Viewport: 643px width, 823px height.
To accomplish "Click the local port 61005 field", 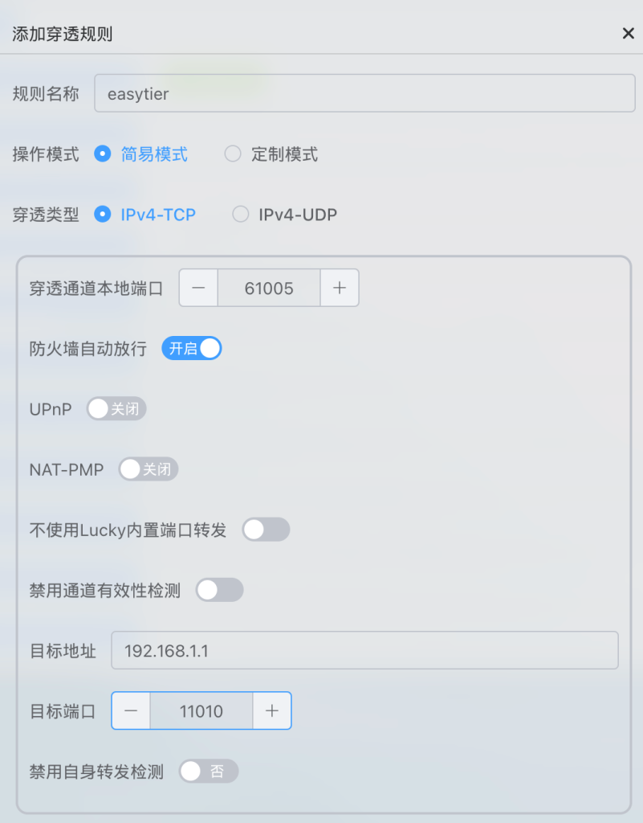I will pyautogui.click(x=269, y=289).
